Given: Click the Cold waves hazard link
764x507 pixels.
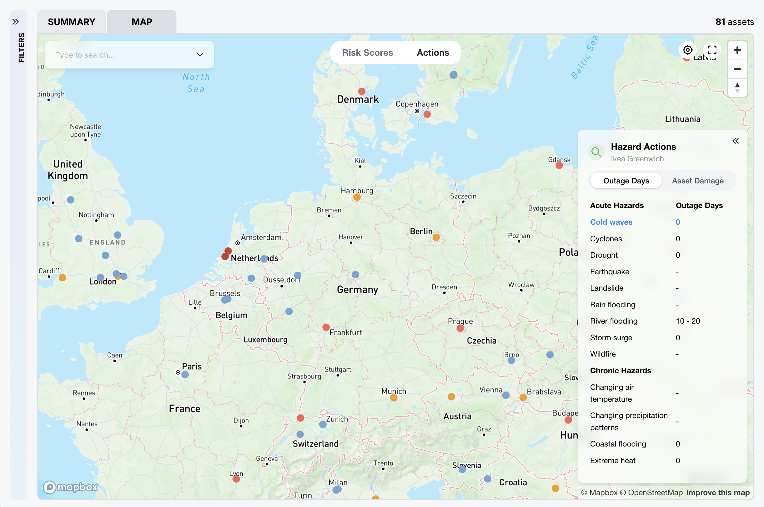Looking at the screenshot, I should coord(611,222).
